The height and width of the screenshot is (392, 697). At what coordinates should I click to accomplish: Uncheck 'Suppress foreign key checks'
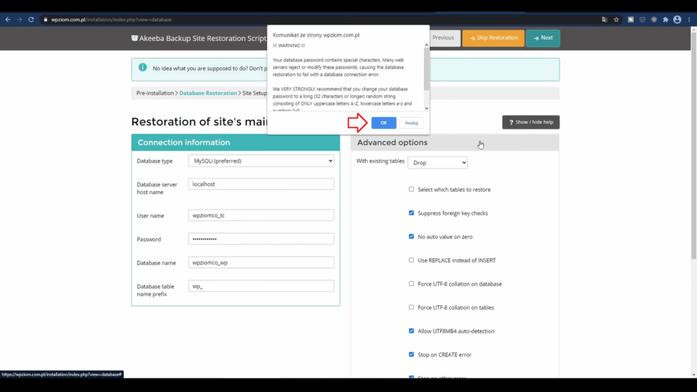411,213
